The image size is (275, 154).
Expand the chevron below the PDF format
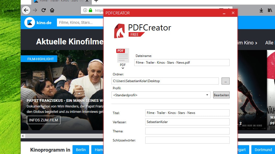coord(123,68)
